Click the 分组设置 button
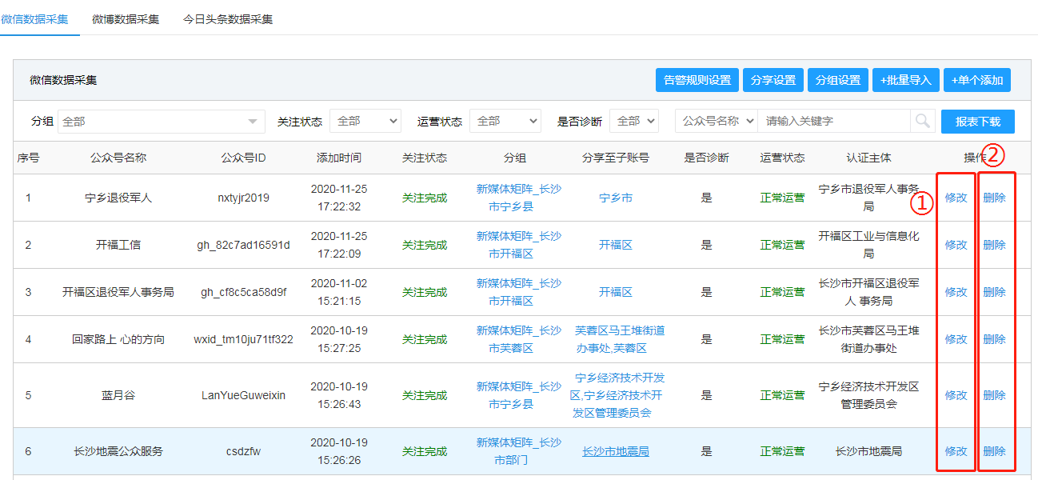This screenshot has height=480, width=1038. click(837, 80)
